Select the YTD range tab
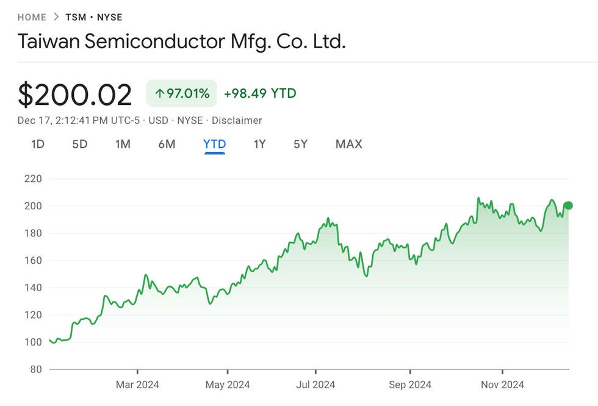598x406 pixels. (x=215, y=144)
